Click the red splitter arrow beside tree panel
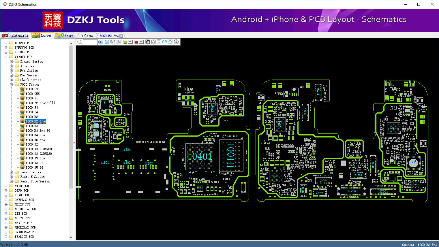Viewport: 439px width, 247px height. [x=74, y=142]
